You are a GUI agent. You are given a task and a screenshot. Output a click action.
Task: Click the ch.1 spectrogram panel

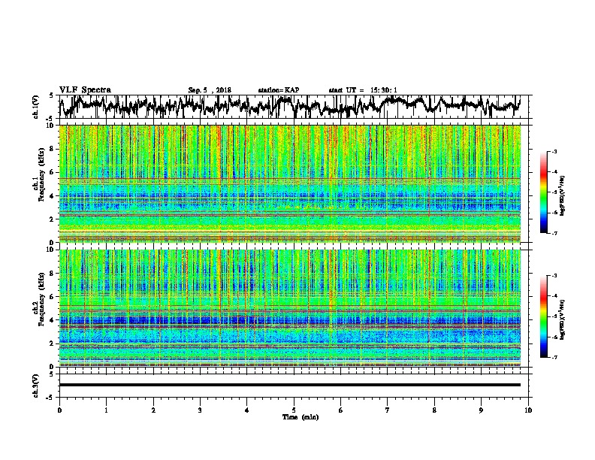pos(290,183)
